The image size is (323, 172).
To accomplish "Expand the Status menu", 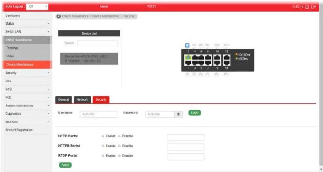I will pyautogui.click(x=27, y=23).
